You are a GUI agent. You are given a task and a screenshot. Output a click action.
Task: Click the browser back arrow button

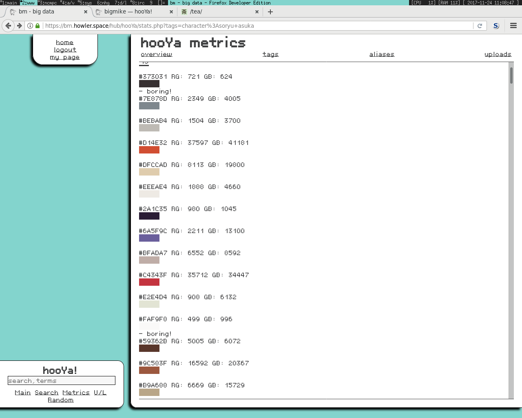(x=8, y=26)
